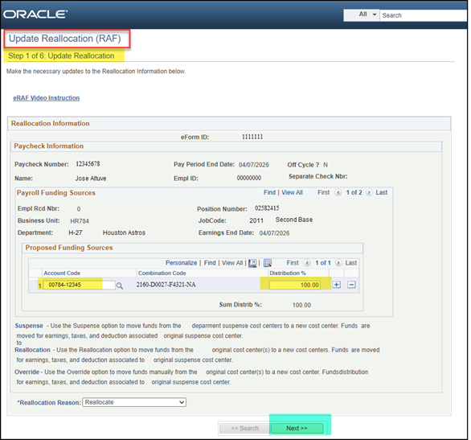The height and width of the screenshot is (440, 471).
Task: Remove the funding row with minus icon
Action: click(x=351, y=285)
